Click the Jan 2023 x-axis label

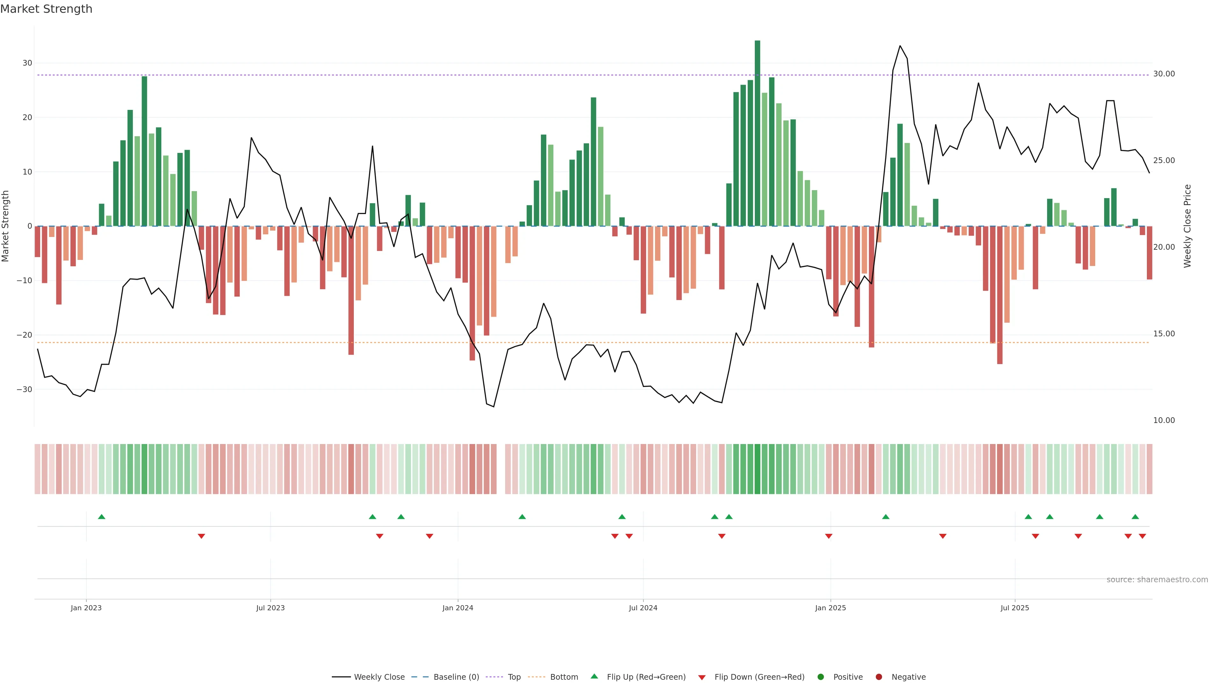point(86,608)
